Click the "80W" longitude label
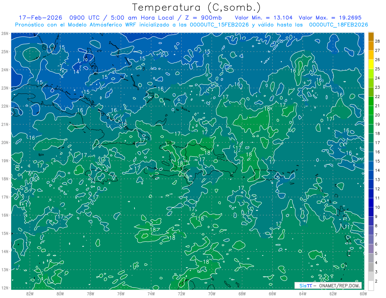386x298 pixels. (60, 293)
